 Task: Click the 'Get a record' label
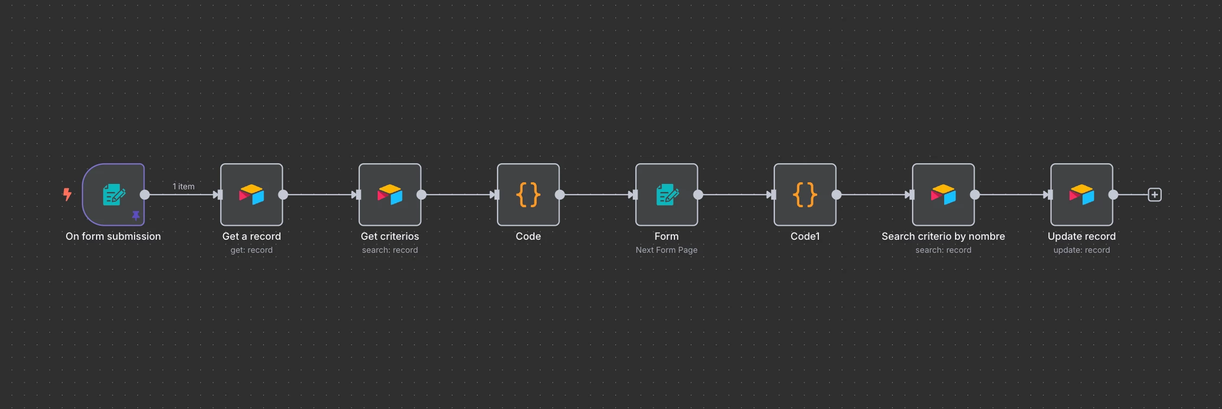pyautogui.click(x=252, y=237)
